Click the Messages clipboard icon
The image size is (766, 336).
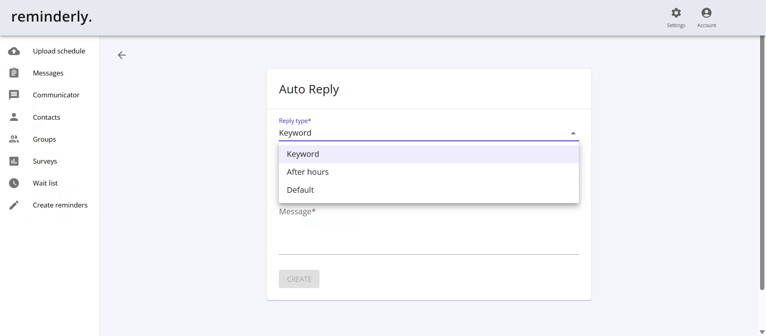coord(14,73)
